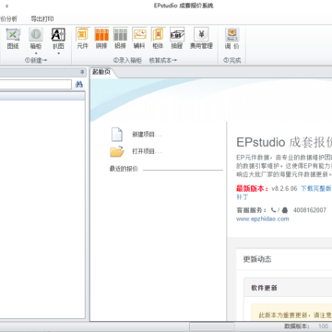This screenshot has width=332, height=332.
Task: Click the 最近的报价 heading
Action: [124, 169]
